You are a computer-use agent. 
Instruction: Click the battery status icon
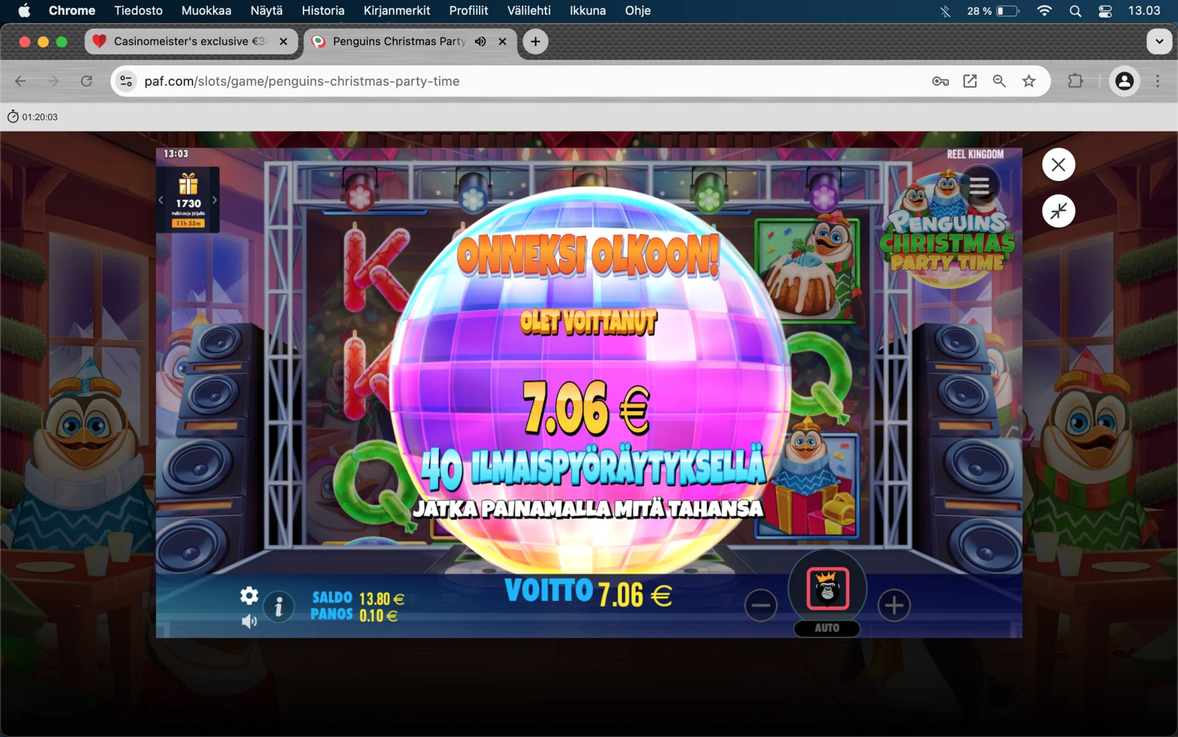pyautogui.click(x=1008, y=11)
